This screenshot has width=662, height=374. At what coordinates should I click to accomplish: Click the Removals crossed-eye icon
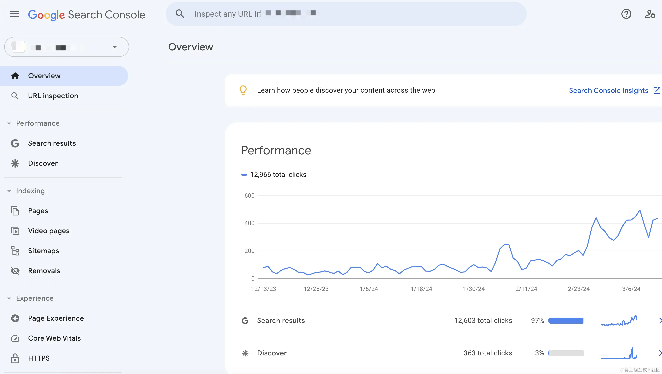coord(15,271)
